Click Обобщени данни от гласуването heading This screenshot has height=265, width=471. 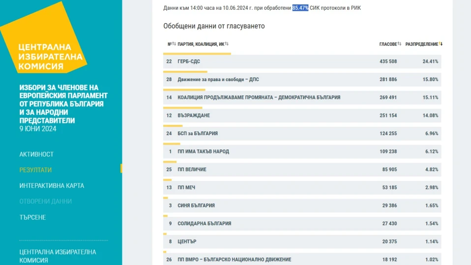[x=214, y=26]
